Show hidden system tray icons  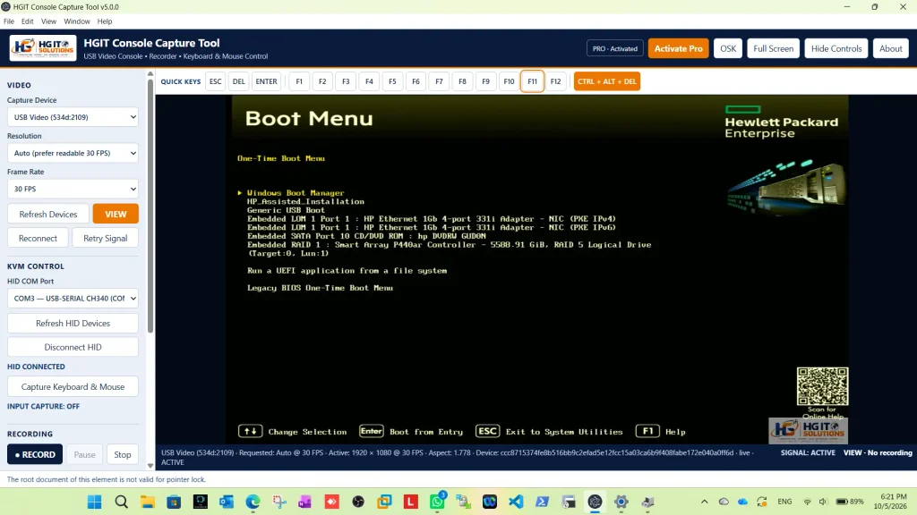pyautogui.click(x=704, y=502)
